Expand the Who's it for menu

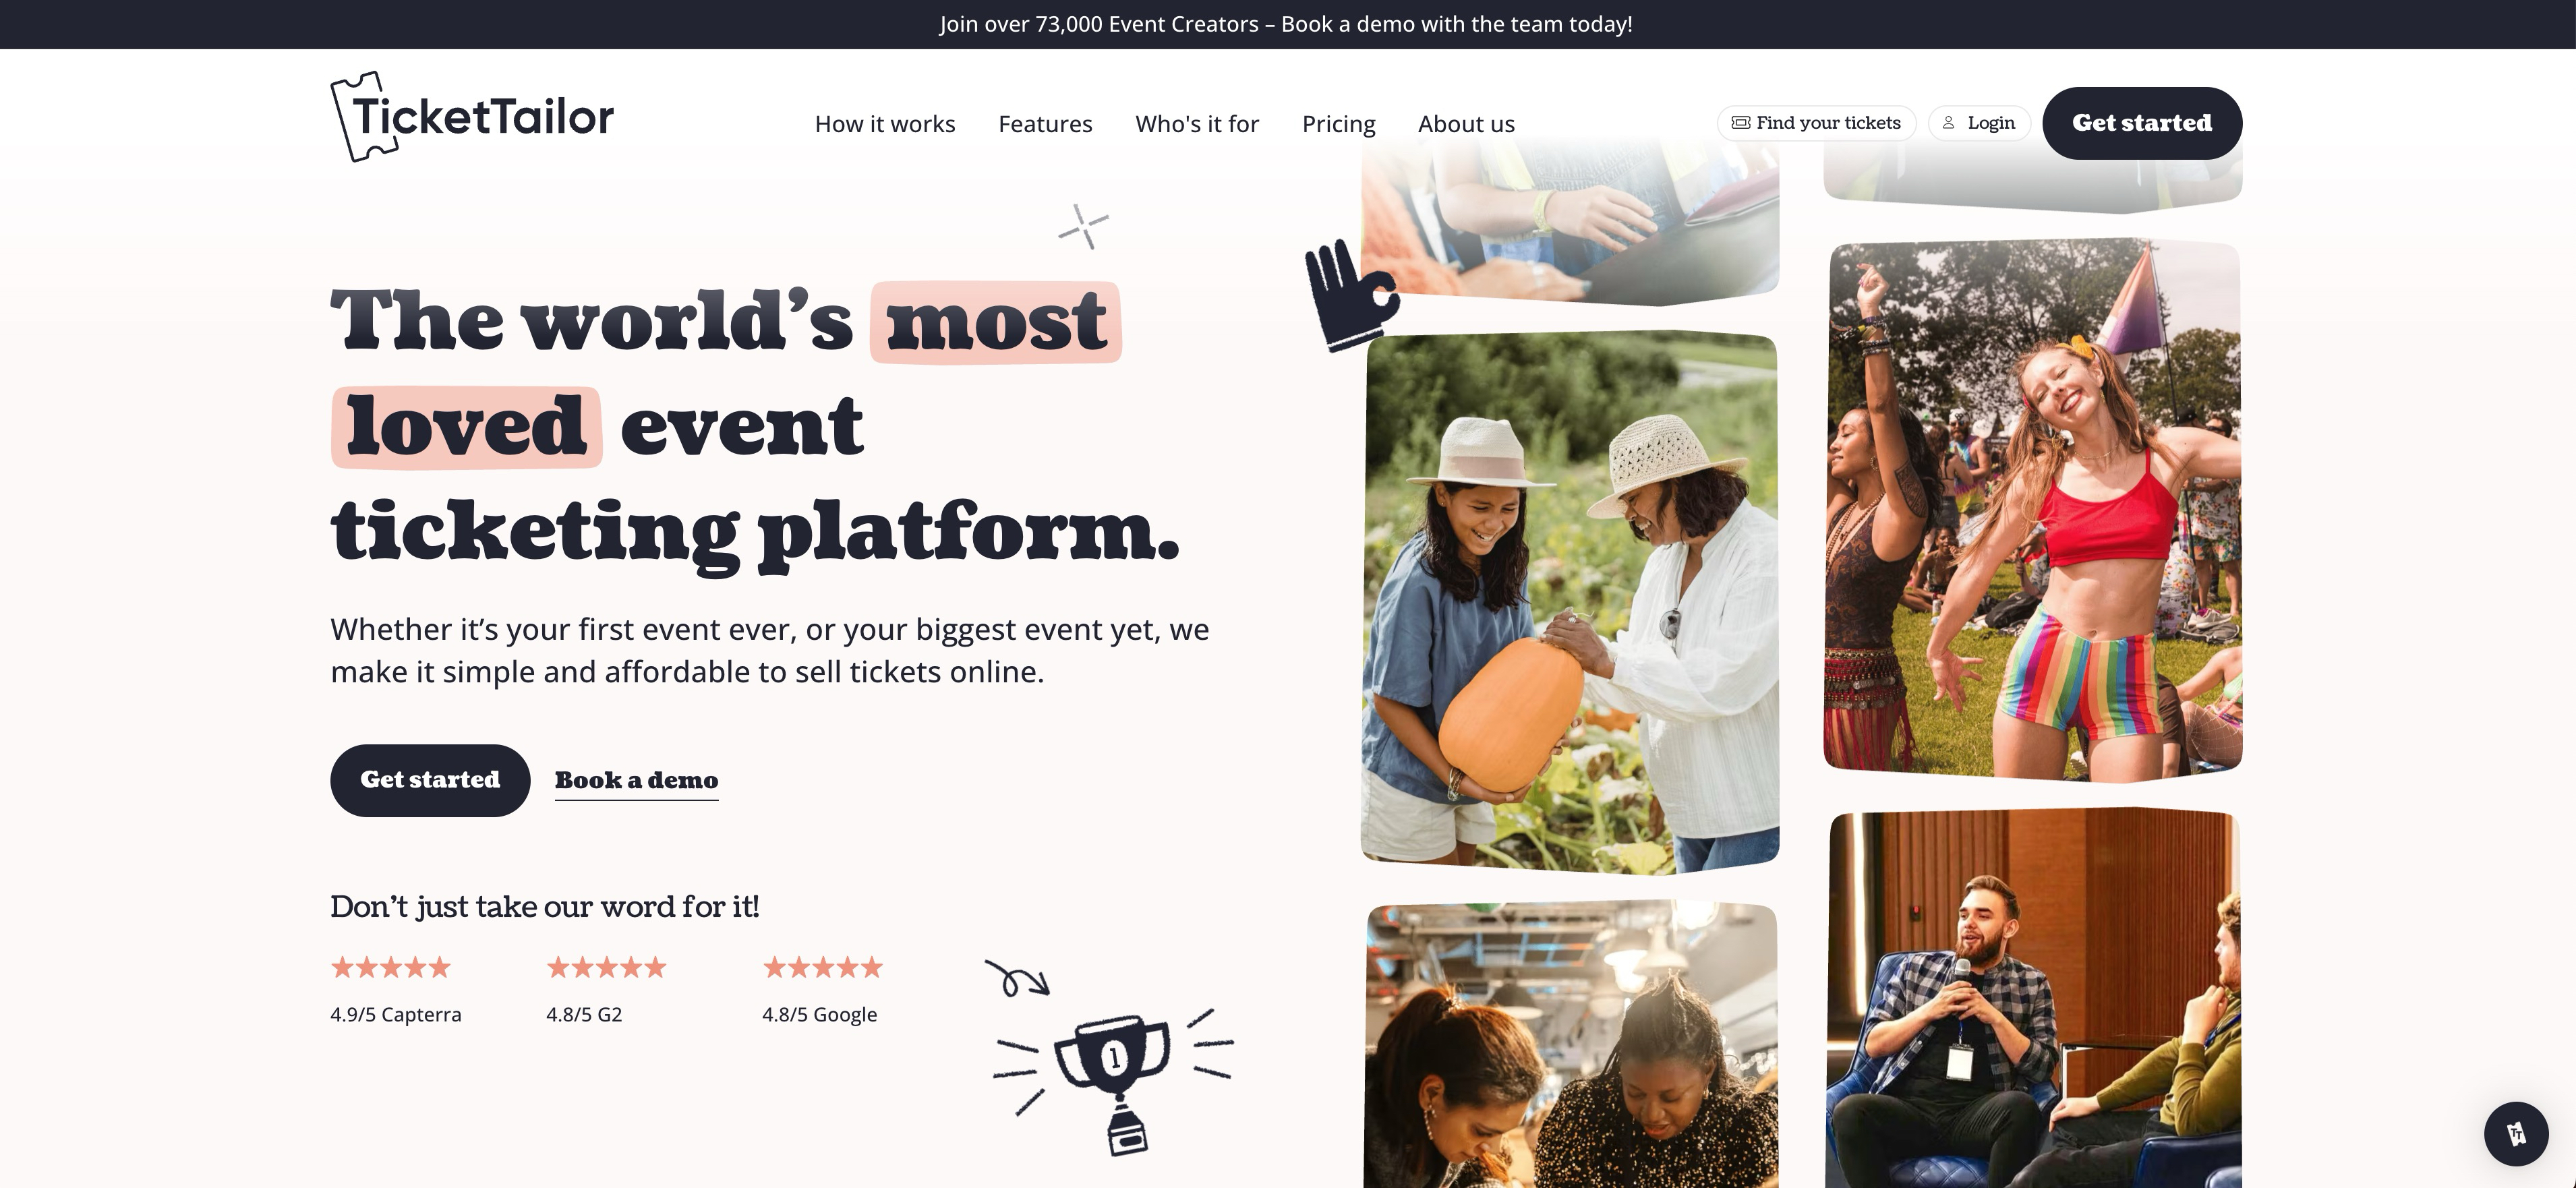coord(1197,124)
